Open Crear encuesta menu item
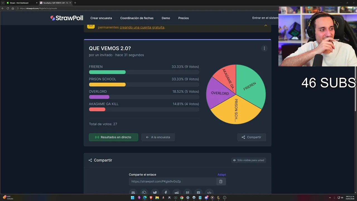The width and height of the screenshot is (357, 201). click(101, 18)
